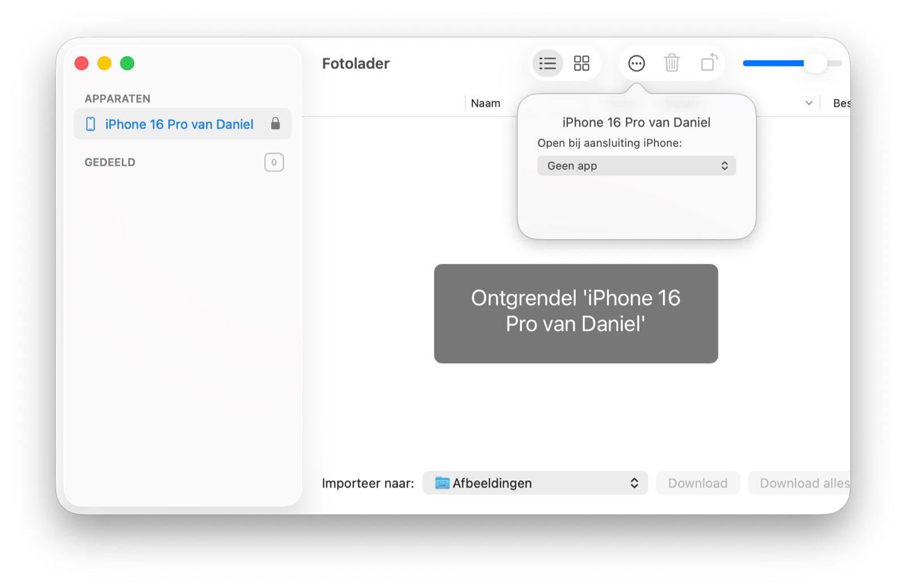The width and height of the screenshot is (906, 588).
Task: Click the APPARATEN section header
Action: click(x=118, y=99)
